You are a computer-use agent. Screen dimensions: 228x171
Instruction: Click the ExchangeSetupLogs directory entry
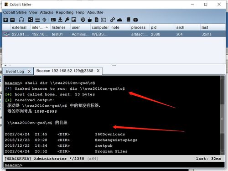[x=116, y=140]
